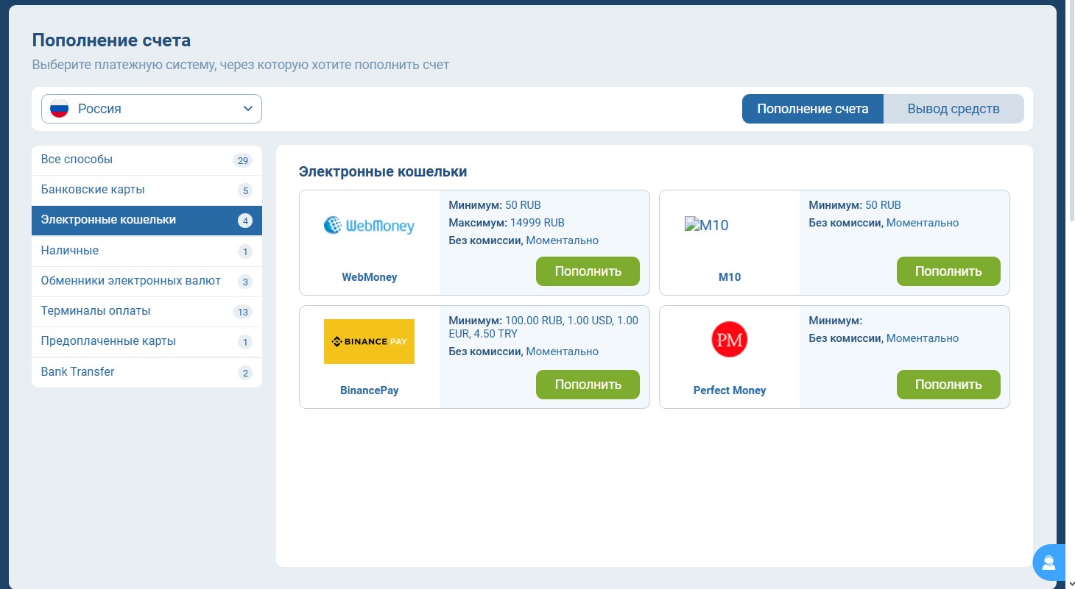Expand country list via chevron arrow
Screen dimensions: 1075x589
247,109
